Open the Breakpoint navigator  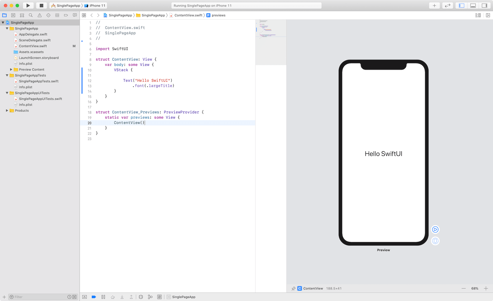point(66,15)
